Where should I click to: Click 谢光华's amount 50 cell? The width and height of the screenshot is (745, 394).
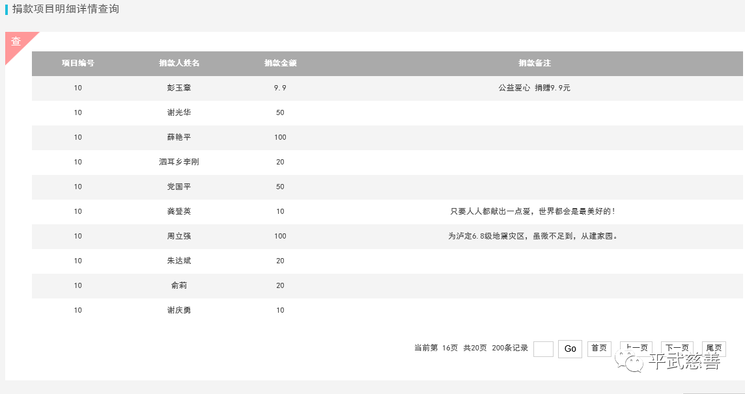pos(280,112)
